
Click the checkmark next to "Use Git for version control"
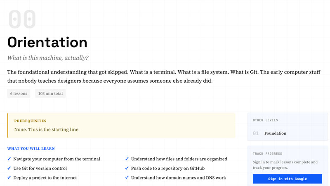click(x=9, y=168)
